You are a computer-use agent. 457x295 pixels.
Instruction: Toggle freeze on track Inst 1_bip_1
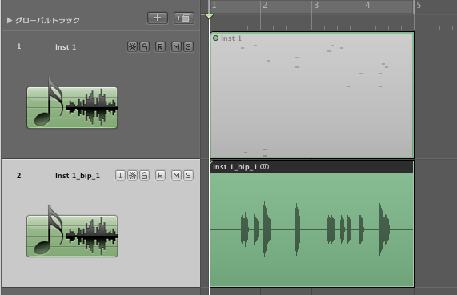coord(132,175)
